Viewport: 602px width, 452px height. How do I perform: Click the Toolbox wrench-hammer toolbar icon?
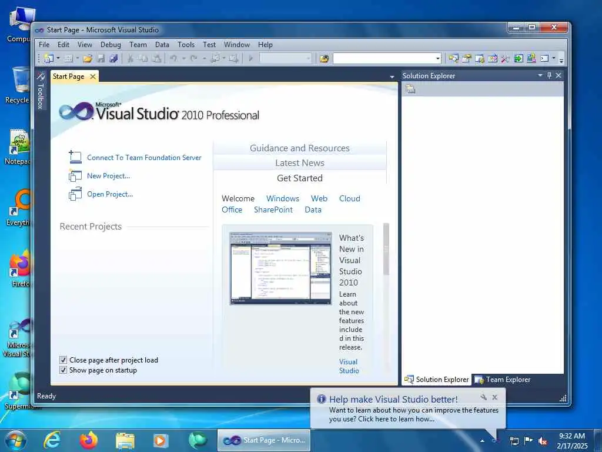505,58
